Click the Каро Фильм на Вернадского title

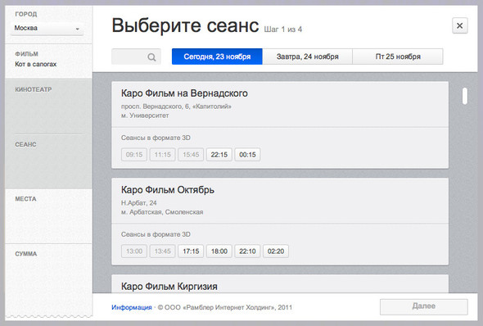tap(184, 93)
